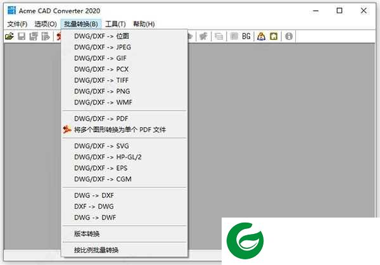This screenshot has width=380, height=265.
Task: Click the round info about icon
Action: 289,37
